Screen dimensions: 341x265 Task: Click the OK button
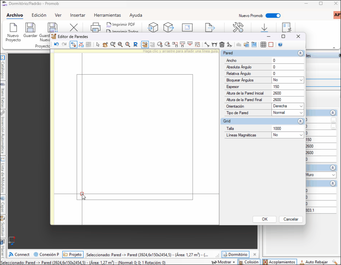pos(265,219)
